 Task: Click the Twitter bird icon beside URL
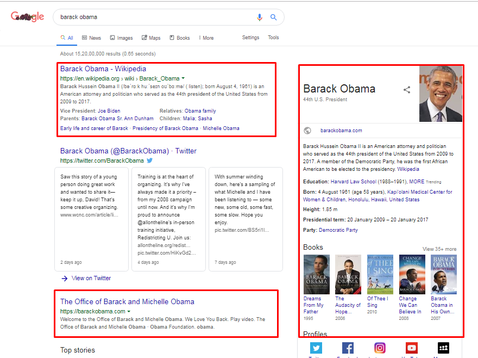[x=150, y=161]
